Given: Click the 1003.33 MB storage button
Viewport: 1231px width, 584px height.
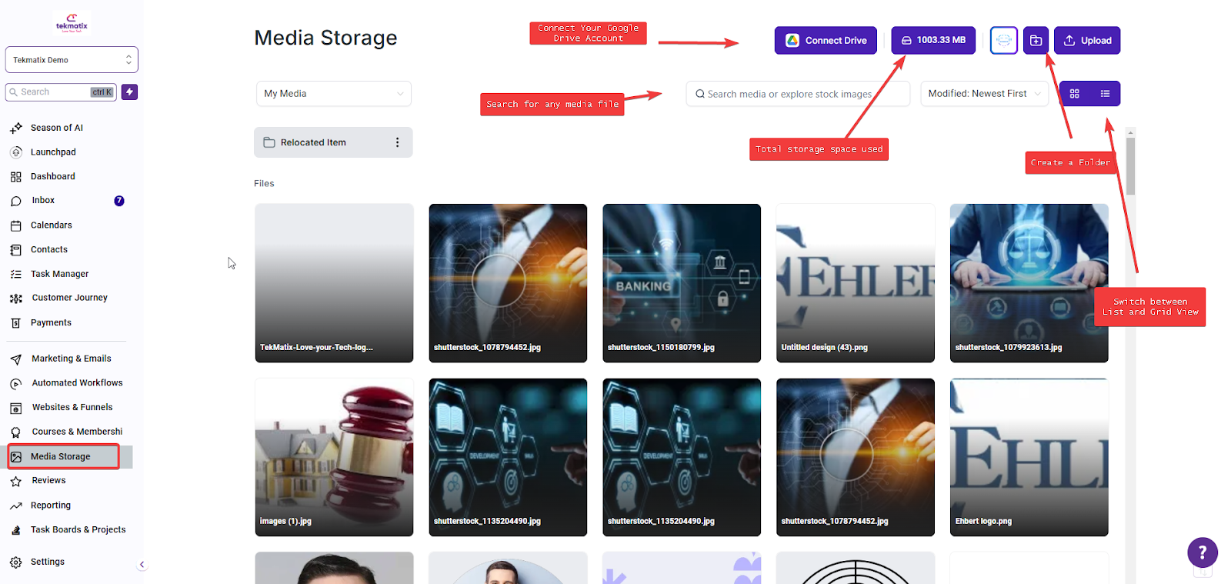Looking at the screenshot, I should pyautogui.click(x=933, y=40).
